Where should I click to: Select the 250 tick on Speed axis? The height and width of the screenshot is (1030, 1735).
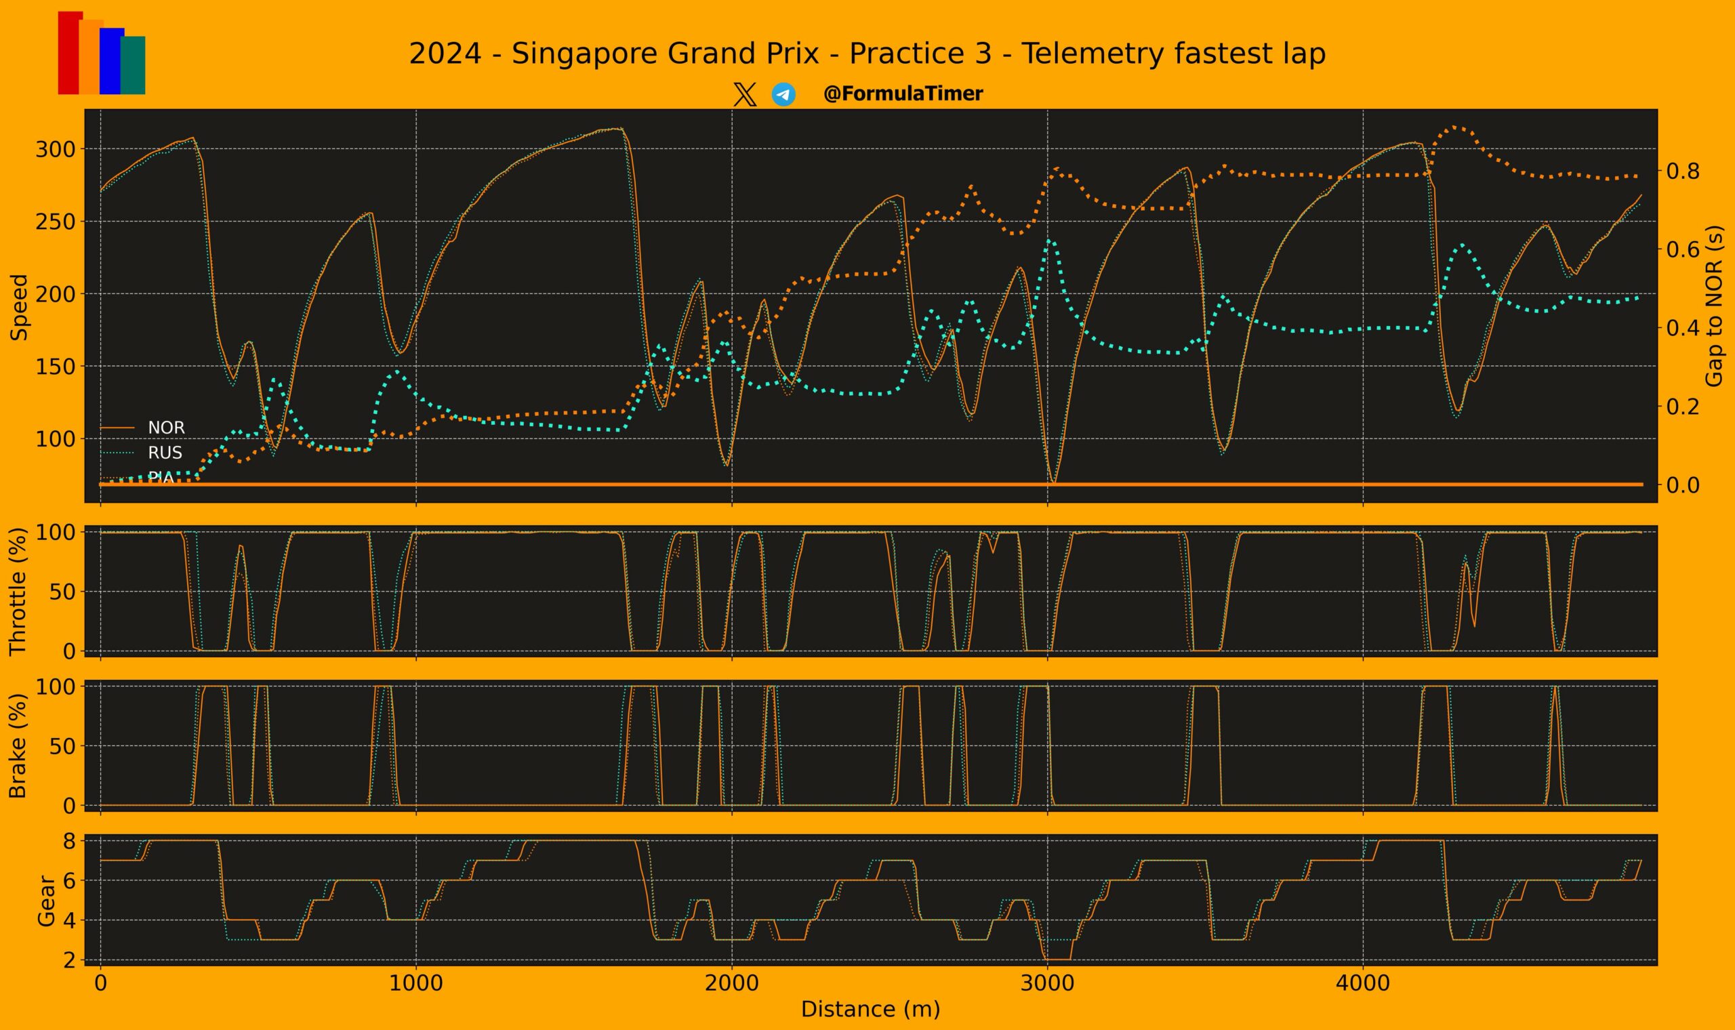pos(55,222)
